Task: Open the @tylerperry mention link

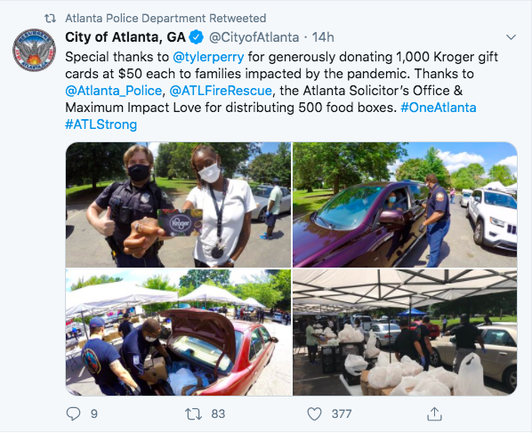Action: click(x=208, y=57)
